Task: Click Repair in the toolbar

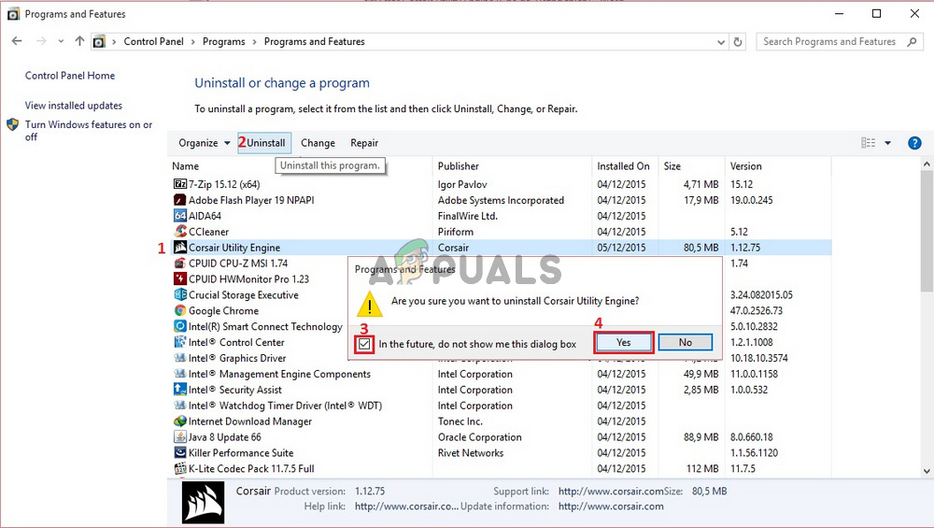Action: click(364, 143)
